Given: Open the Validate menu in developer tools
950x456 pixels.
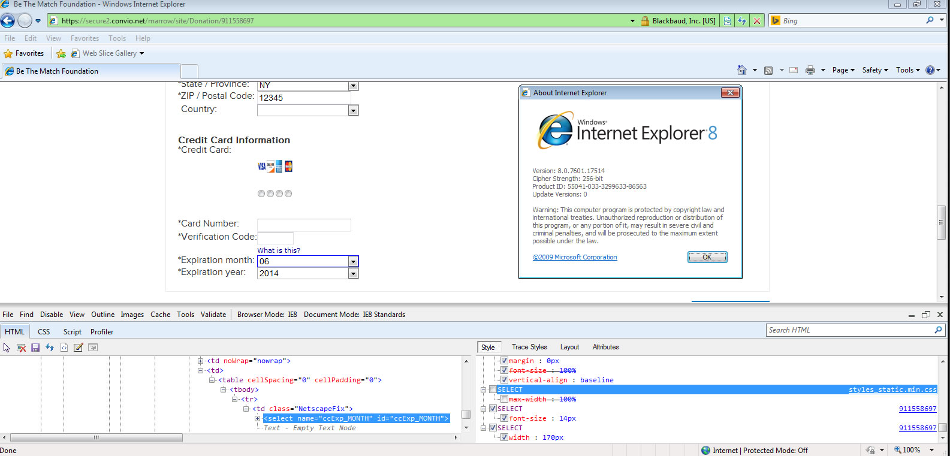Looking at the screenshot, I should pos(213,315).
